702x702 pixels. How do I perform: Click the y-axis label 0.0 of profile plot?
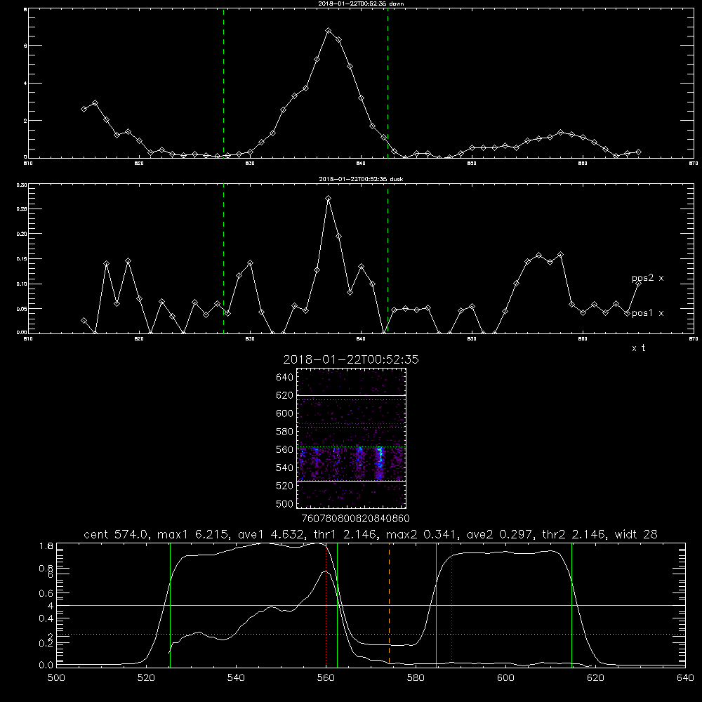pos(46,665)
